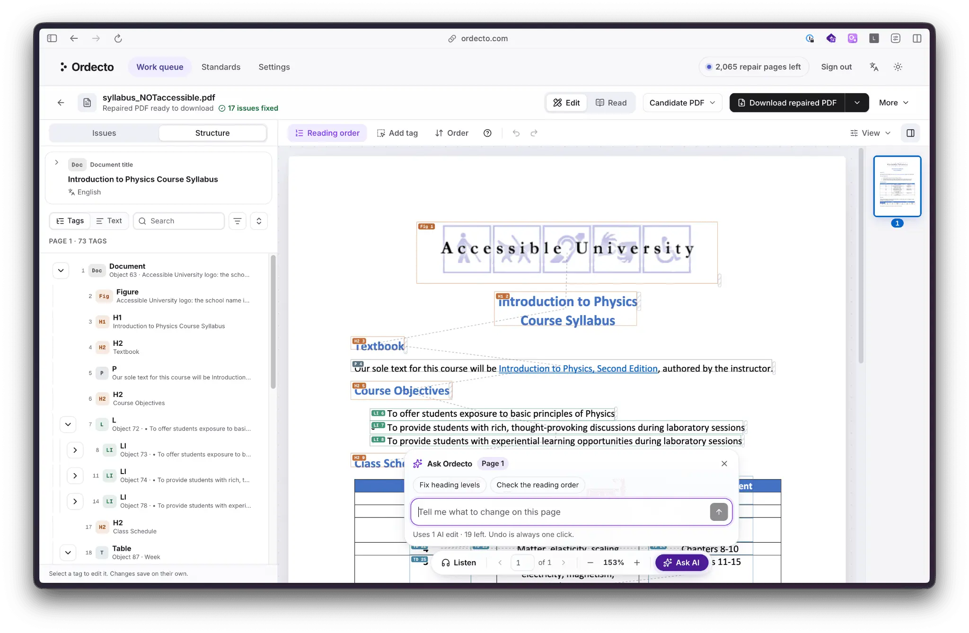
Task: Close the Ask Ordecto panel
Action: coord(724,464)
